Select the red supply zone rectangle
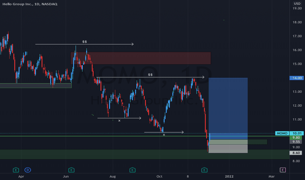Screen dimensions: 305x180 click(141, 58)
